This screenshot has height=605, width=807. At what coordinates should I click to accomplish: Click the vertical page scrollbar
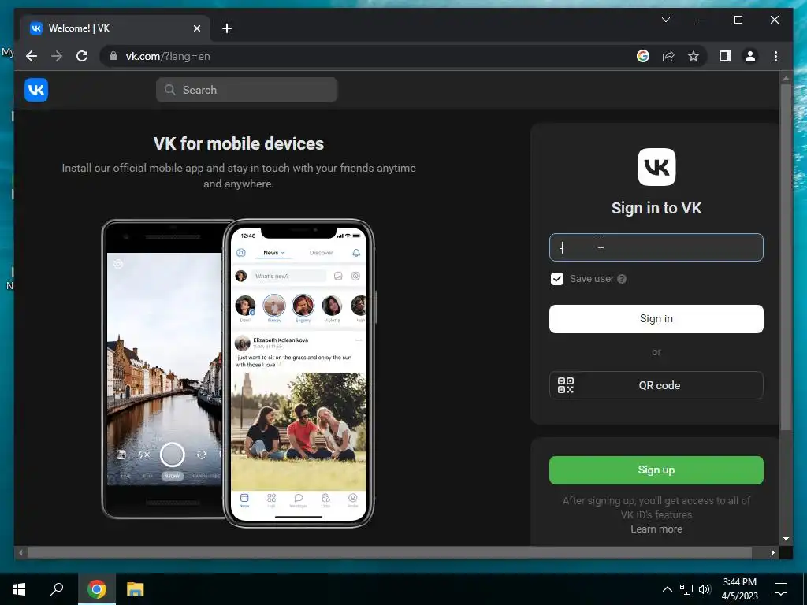pos(786,258)
